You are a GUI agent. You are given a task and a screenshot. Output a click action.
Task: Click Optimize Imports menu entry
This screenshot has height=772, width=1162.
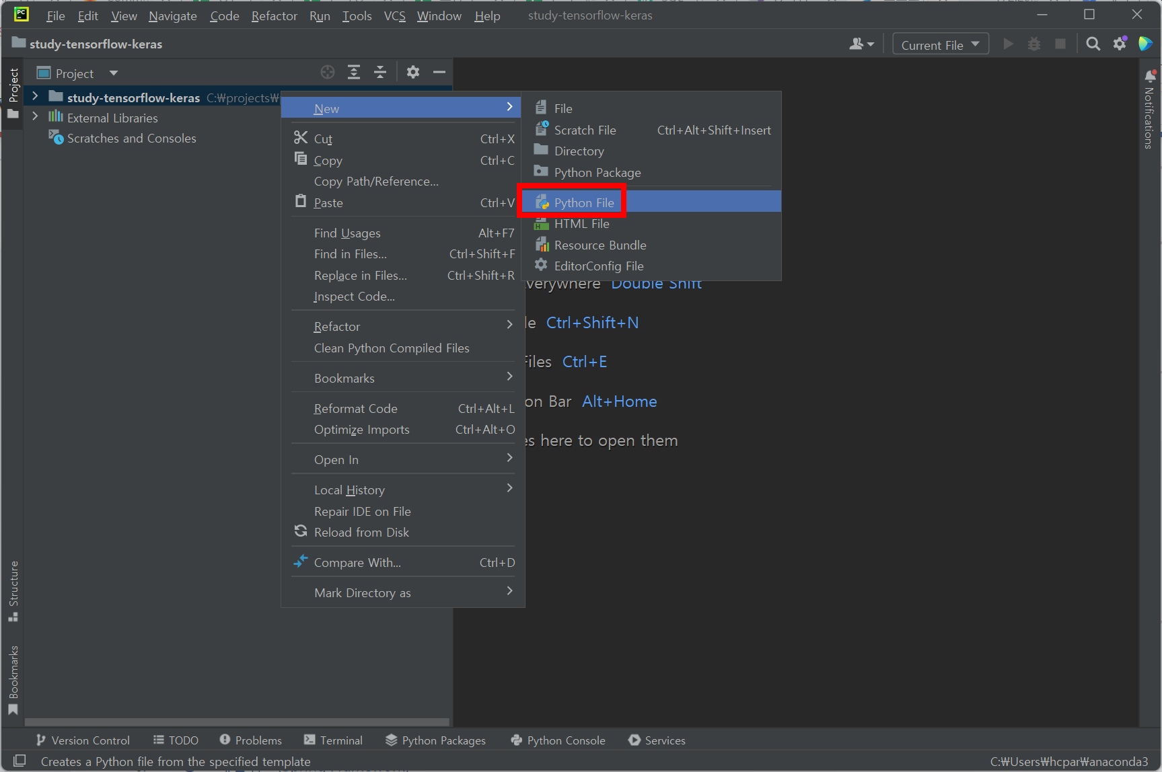click(x=403, y=429)
